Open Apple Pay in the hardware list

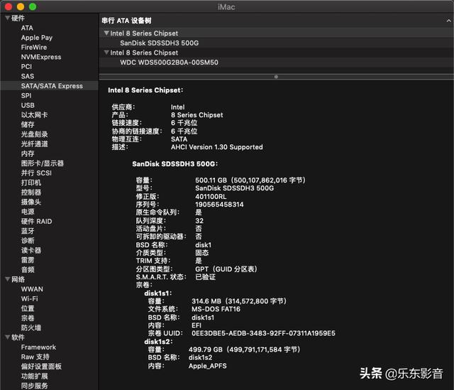[x=37, y=38]
